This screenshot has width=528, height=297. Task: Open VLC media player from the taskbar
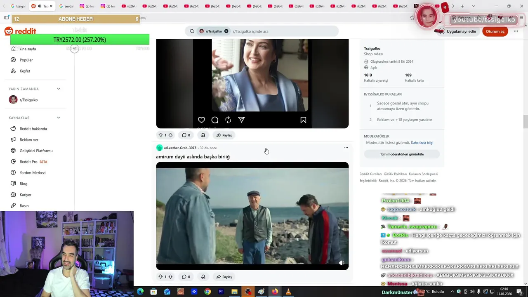[x=288, y=292]
